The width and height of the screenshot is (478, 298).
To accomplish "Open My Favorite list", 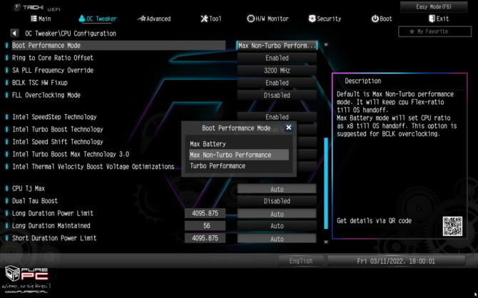I will tap(434, 31).
